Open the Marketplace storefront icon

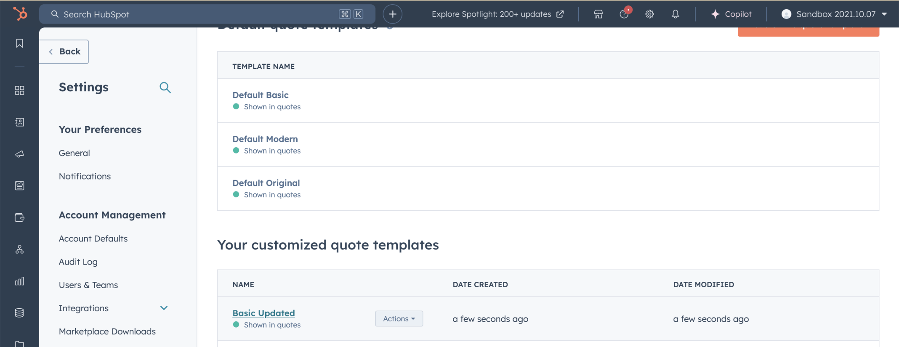point(598,14)
